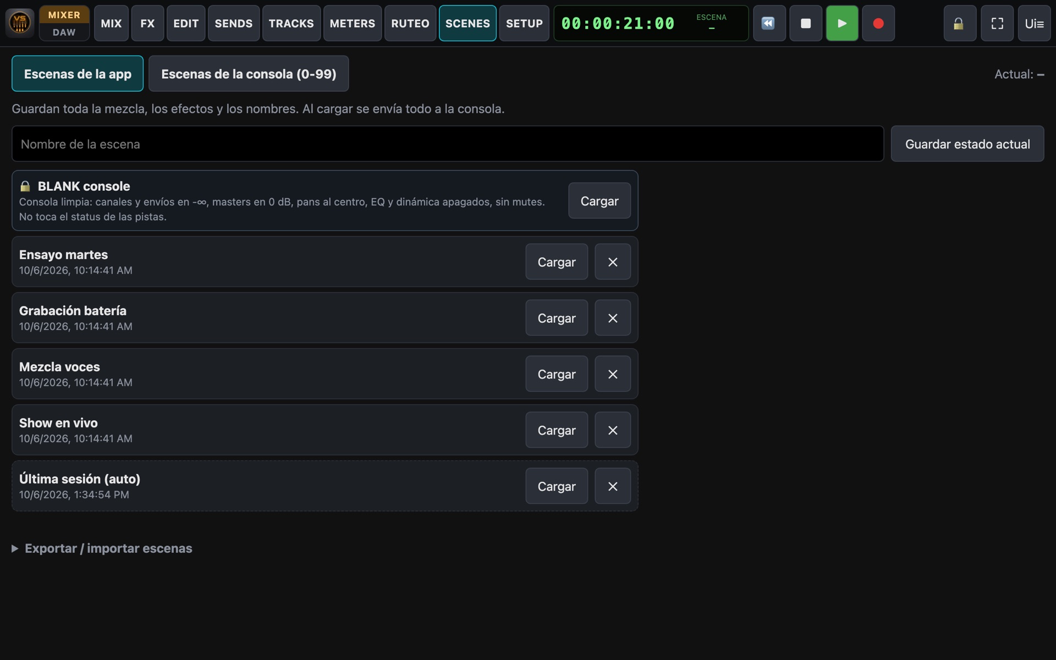The width and height of the screenshot is (1056, 660).
Task: Arm recording with the red record button
Action: [x=878, y=23]
